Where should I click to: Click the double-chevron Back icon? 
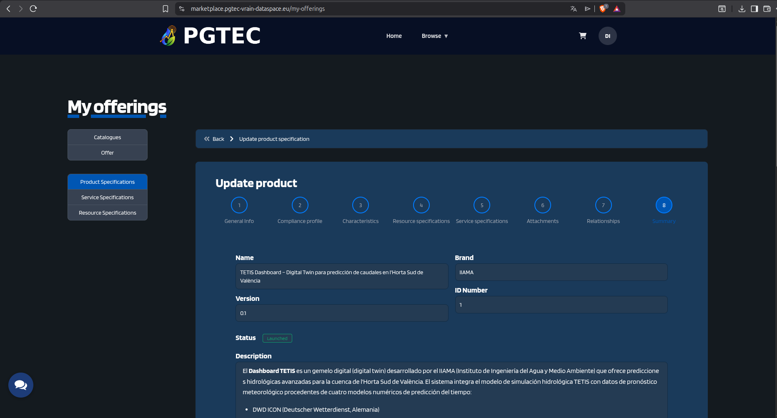[207, 139]
